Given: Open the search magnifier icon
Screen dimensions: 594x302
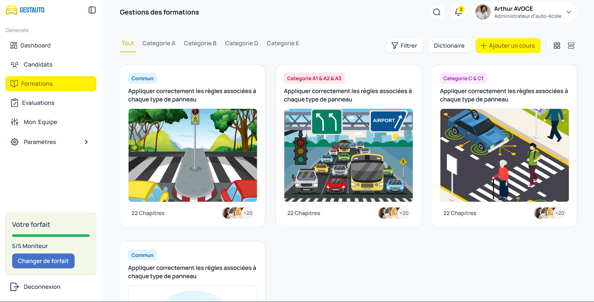Looking at the screenshot, I should click(x=437, y=12).
